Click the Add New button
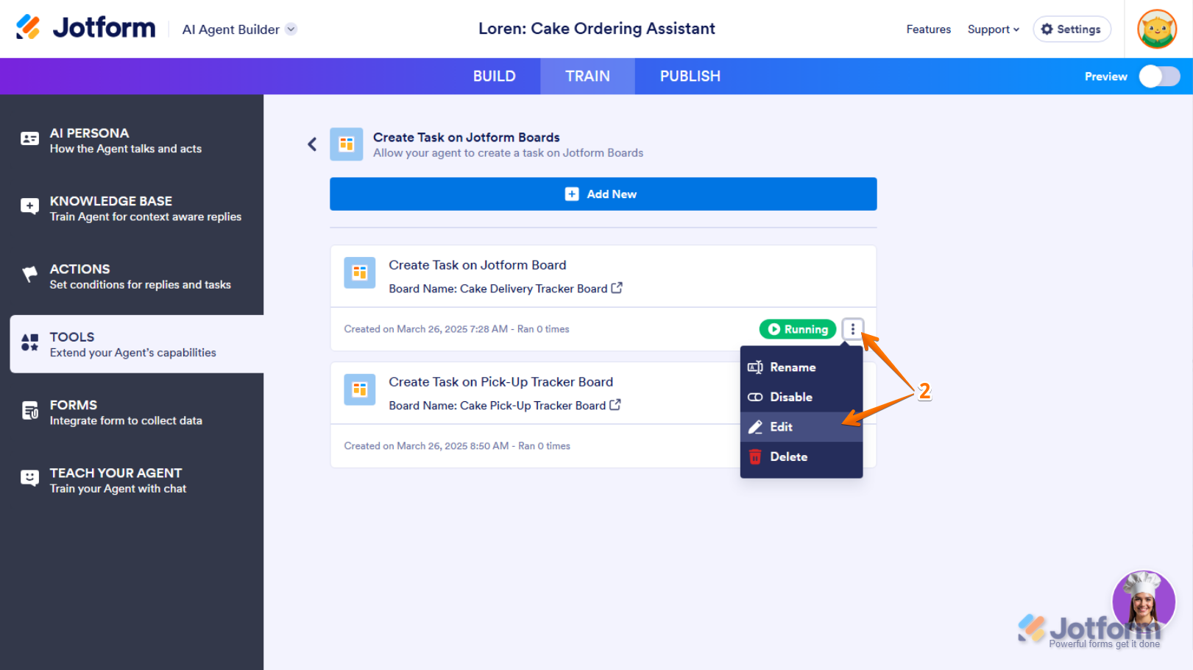1193x670 pixels. point(603,194)
